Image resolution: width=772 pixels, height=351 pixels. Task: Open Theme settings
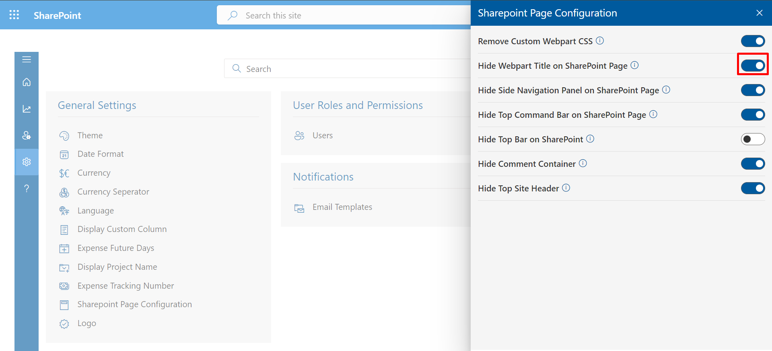(90, 135)
